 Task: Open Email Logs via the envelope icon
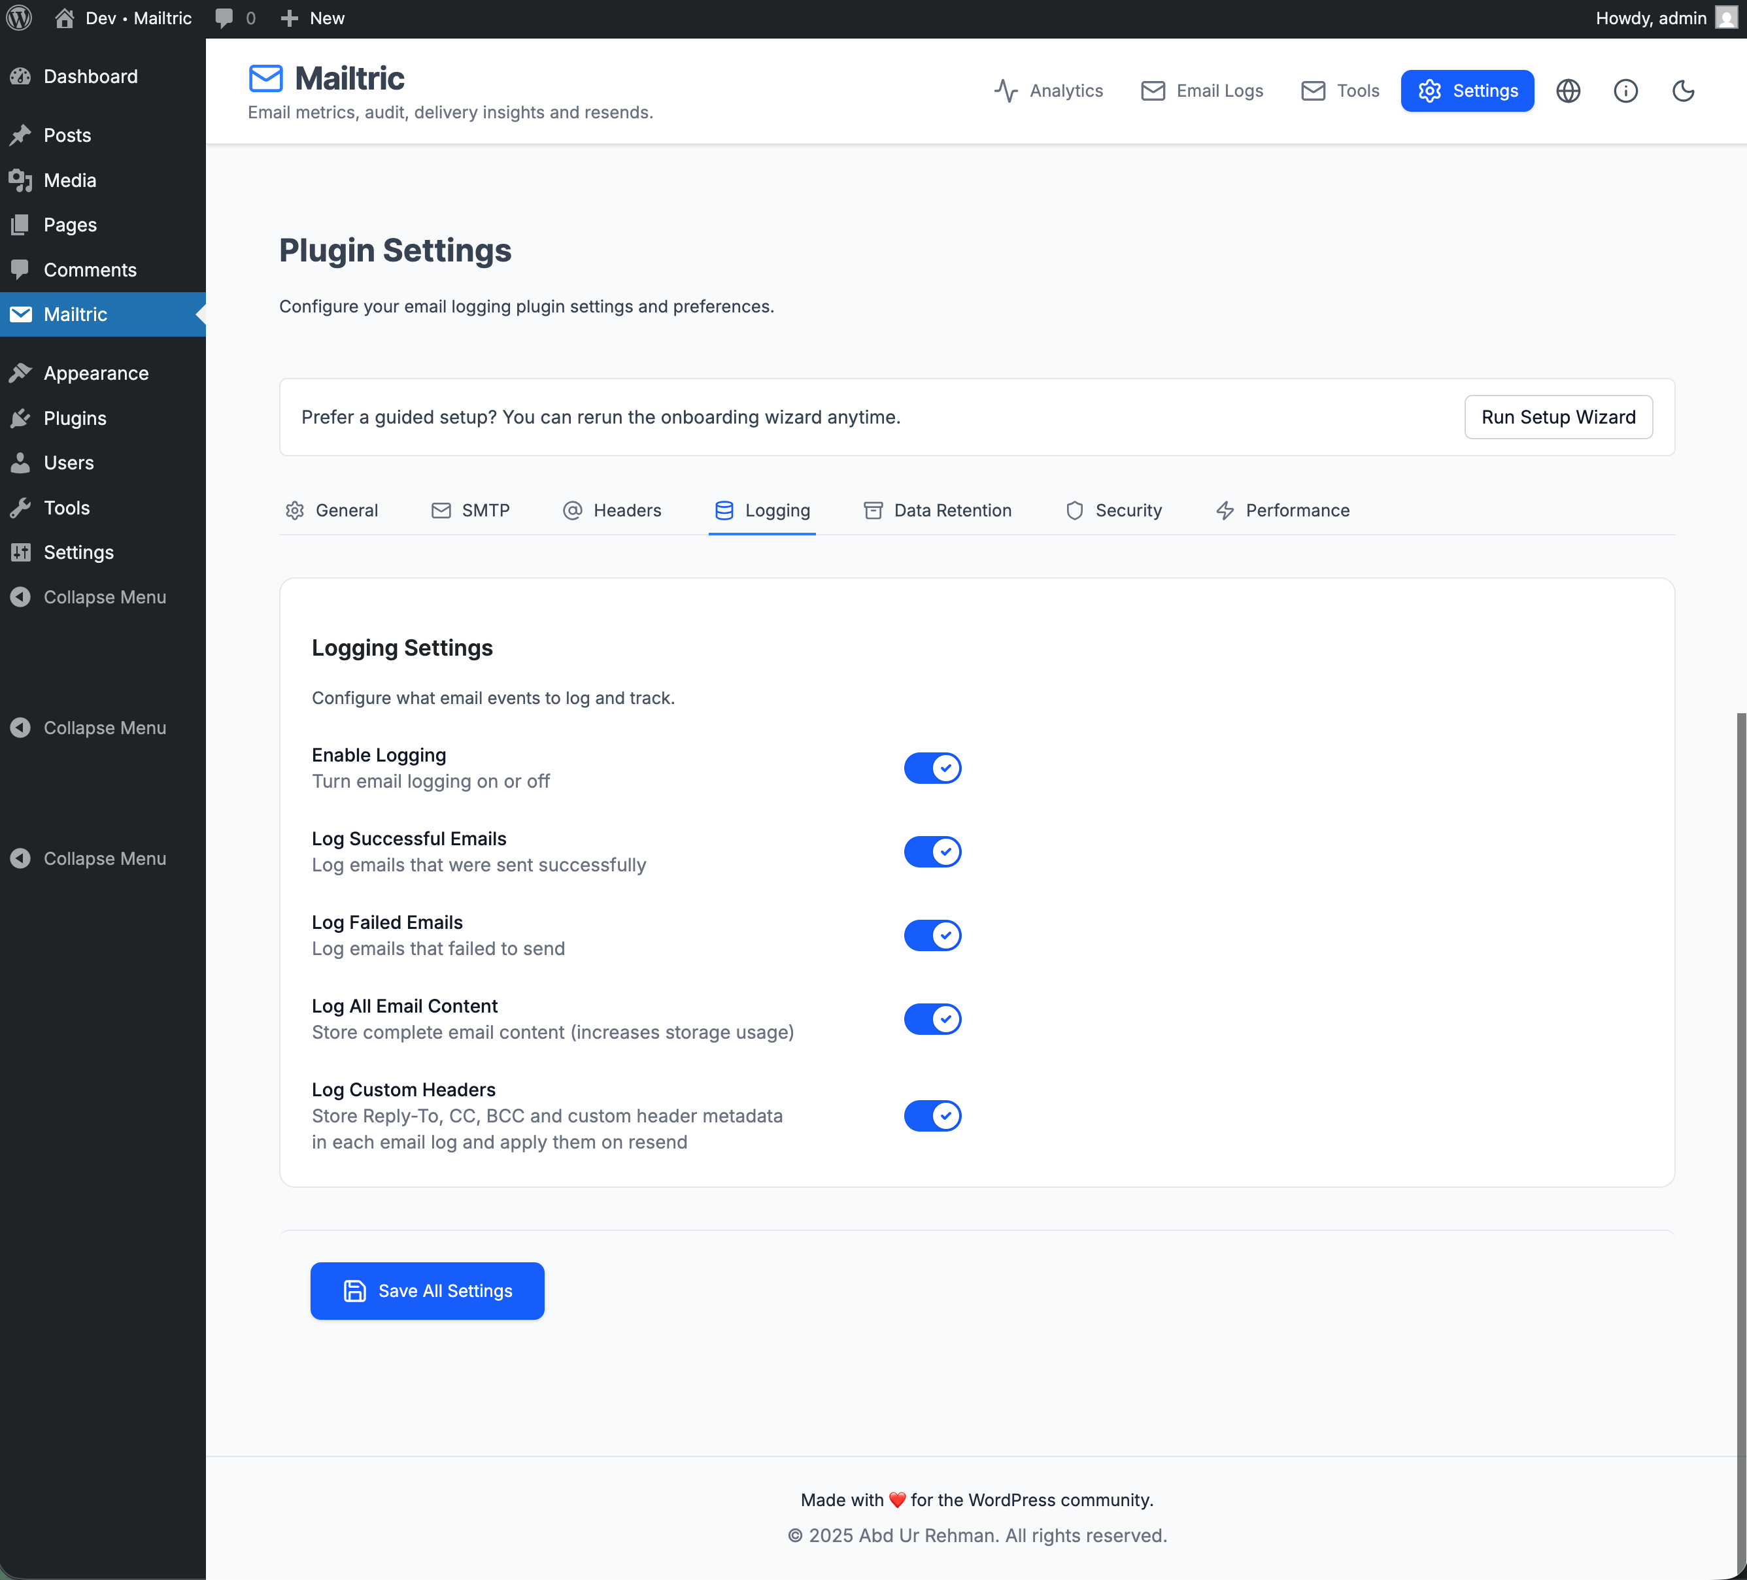1202,90
